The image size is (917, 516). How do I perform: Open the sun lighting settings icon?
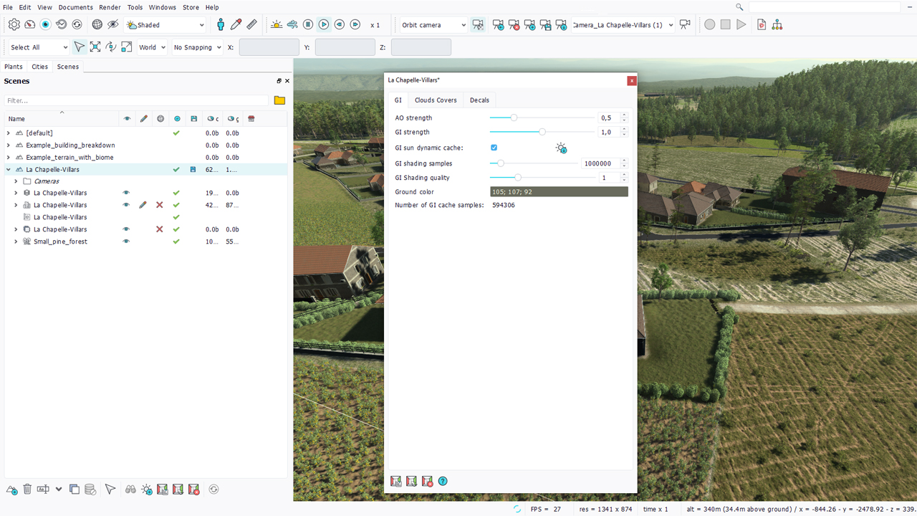277,24
